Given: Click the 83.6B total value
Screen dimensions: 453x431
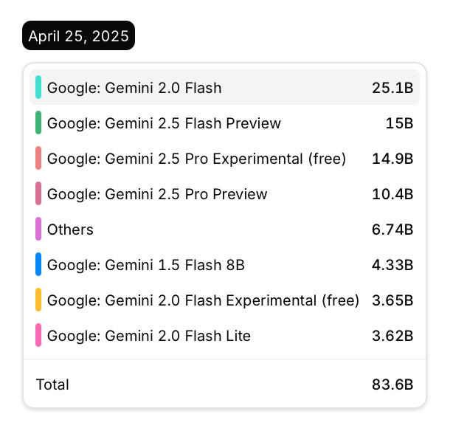Looking at the screenshot, I should click(393, 385).
